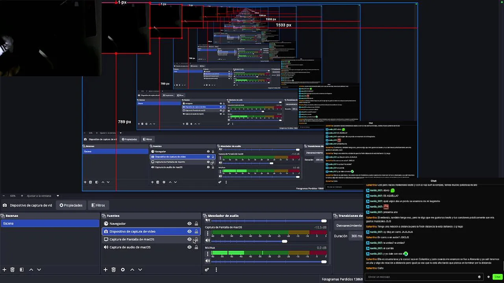The image size is (504, 283).
Task: Toggle lock on the Navegador source
Action: (196, 224)
